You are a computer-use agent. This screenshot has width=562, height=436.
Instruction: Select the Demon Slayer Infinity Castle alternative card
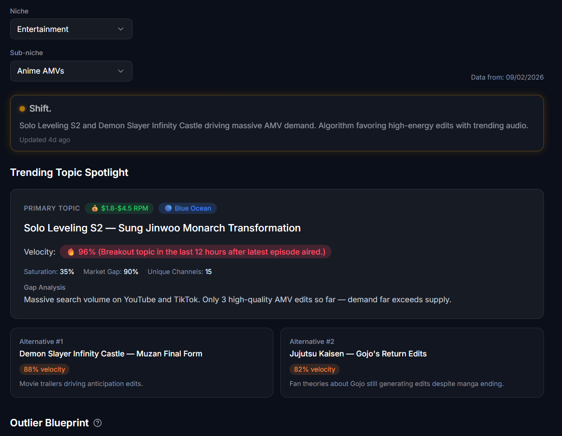coord(141,362)
